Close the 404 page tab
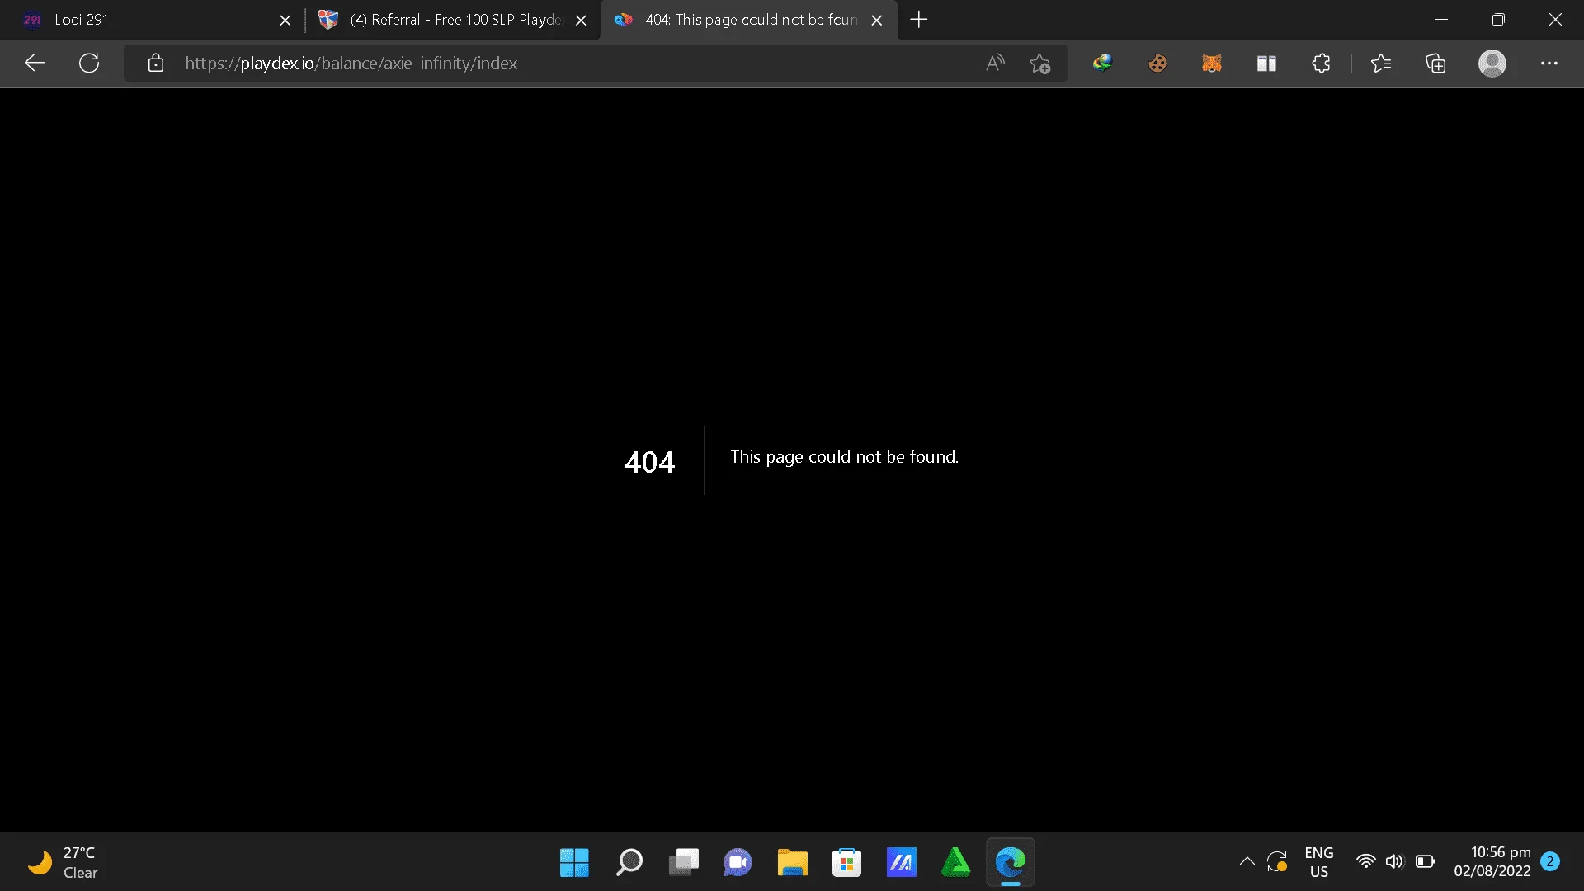The height and width of the screenshot is (891, 1584). coord(877,20)
